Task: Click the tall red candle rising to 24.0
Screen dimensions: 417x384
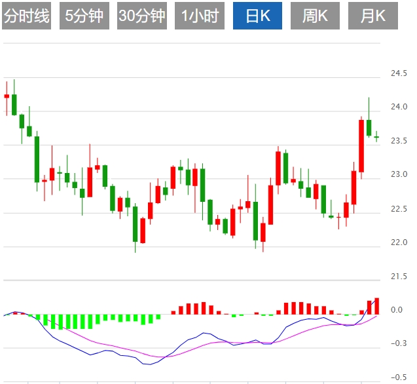Action: pos(361,145)
